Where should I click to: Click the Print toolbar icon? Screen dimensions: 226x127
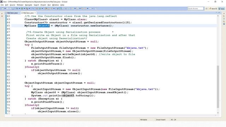[x=13, y=8]
